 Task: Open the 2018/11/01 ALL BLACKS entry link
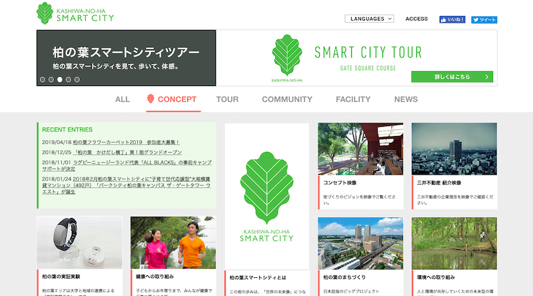pos(127,166)
